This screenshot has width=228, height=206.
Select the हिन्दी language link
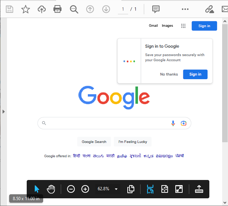pos(76,156)
